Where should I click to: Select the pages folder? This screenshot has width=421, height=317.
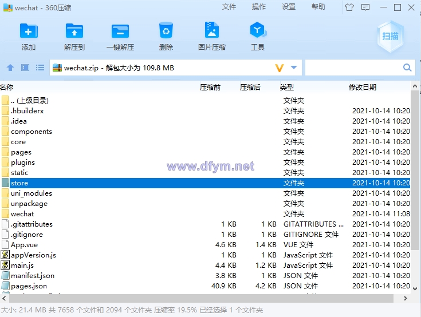pyautogui.click(x=205, y=152)
